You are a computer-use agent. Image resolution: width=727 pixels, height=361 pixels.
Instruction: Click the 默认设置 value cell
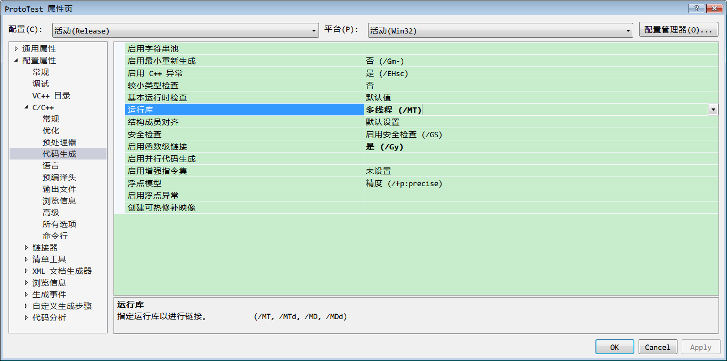541,122
